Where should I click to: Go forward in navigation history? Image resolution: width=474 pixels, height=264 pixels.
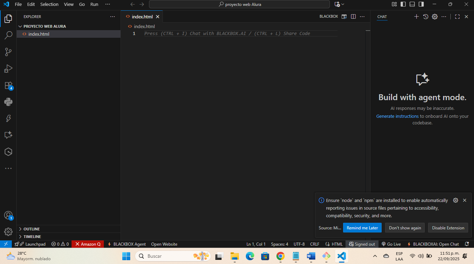pyautogui.click(x=142, y=5)
